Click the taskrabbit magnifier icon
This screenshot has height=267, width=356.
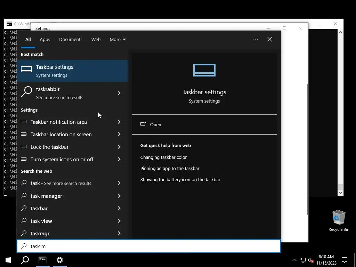point(26,92)
